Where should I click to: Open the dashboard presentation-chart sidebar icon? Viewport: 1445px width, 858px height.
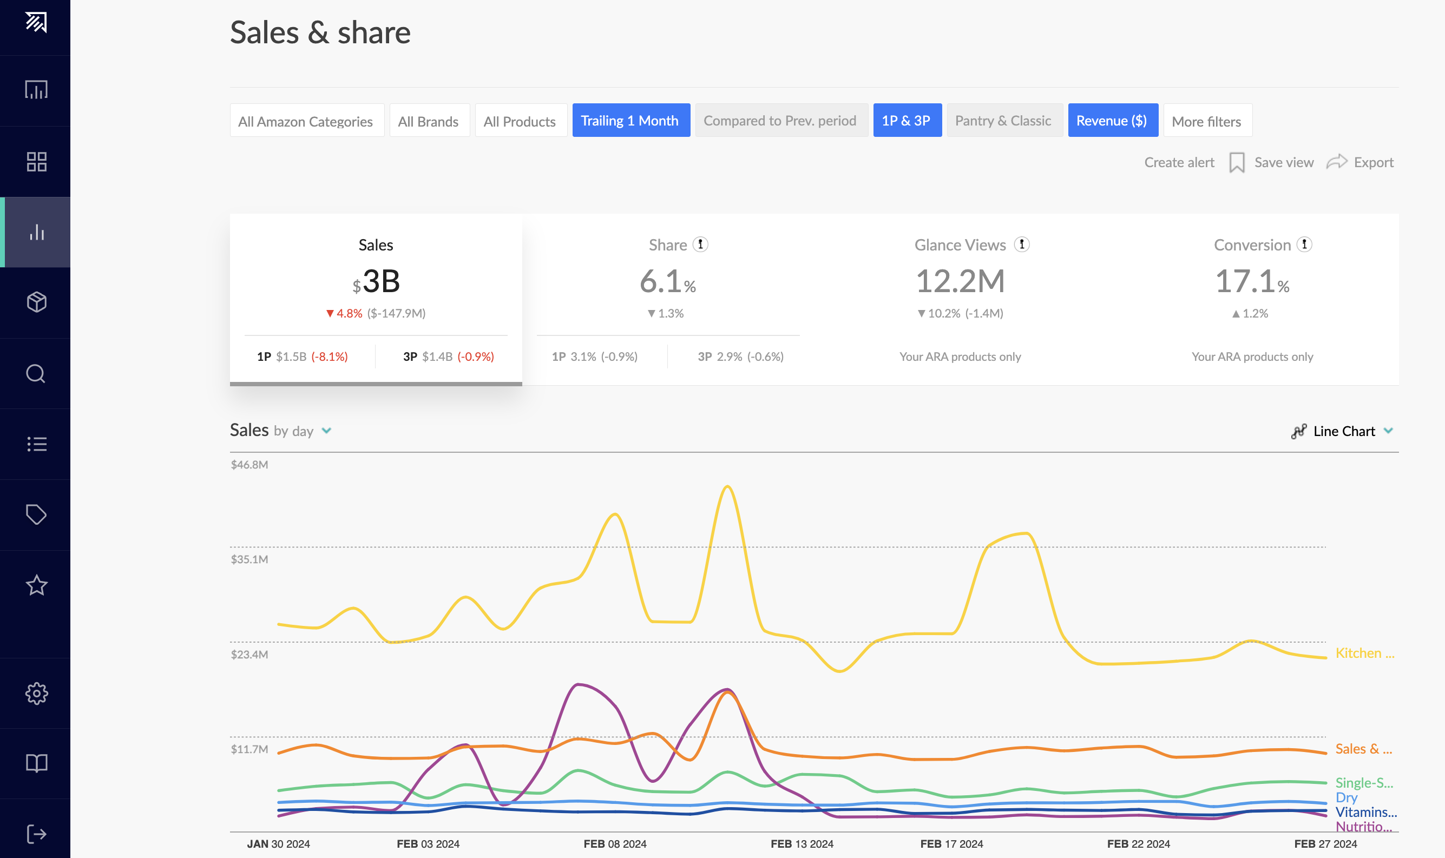[x=36, y=90]
